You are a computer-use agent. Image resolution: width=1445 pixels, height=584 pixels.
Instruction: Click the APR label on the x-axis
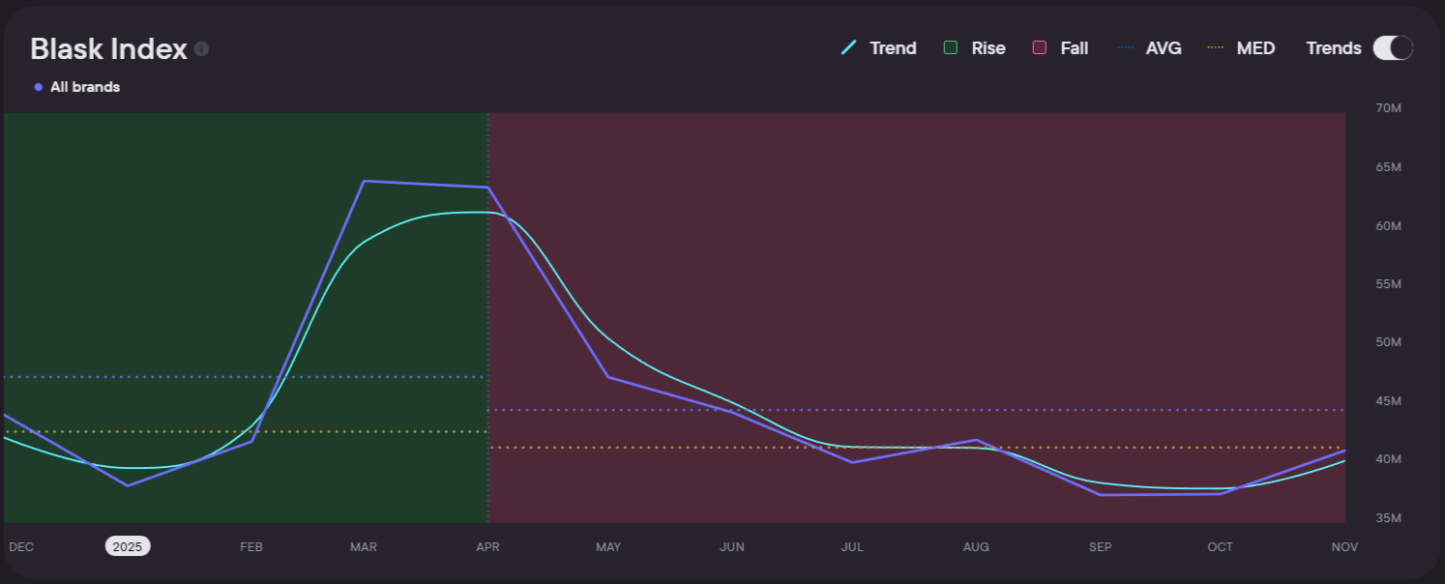tap(488, 547)
